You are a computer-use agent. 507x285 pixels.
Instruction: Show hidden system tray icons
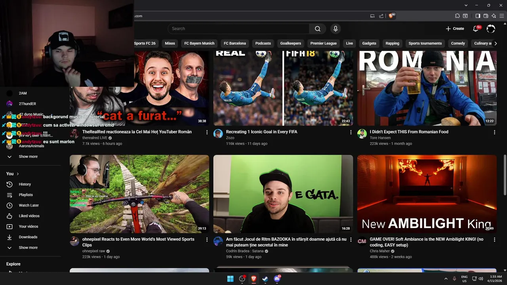(x=446, y=279)
